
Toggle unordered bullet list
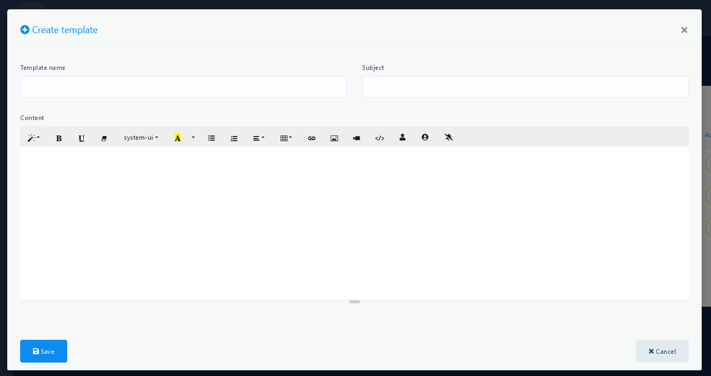[211, 138]
